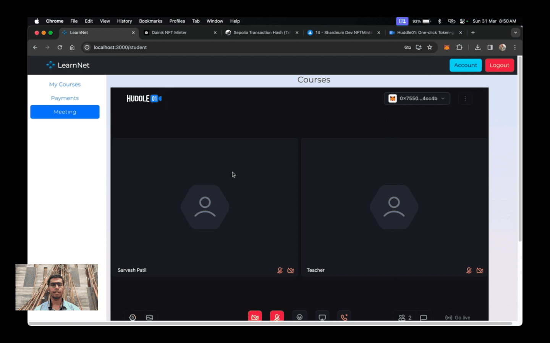This screenshot has width=550, height=343.
Task: Open Payments in the sidebar
Action: coord(65,98)
